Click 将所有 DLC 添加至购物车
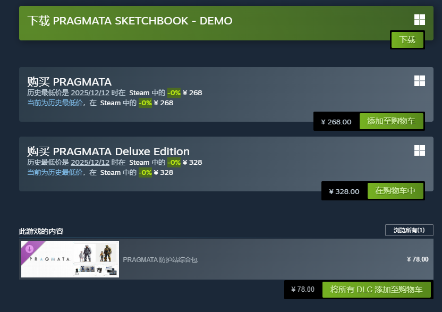Viewport: 442px width, 312px height. [377, 289]
